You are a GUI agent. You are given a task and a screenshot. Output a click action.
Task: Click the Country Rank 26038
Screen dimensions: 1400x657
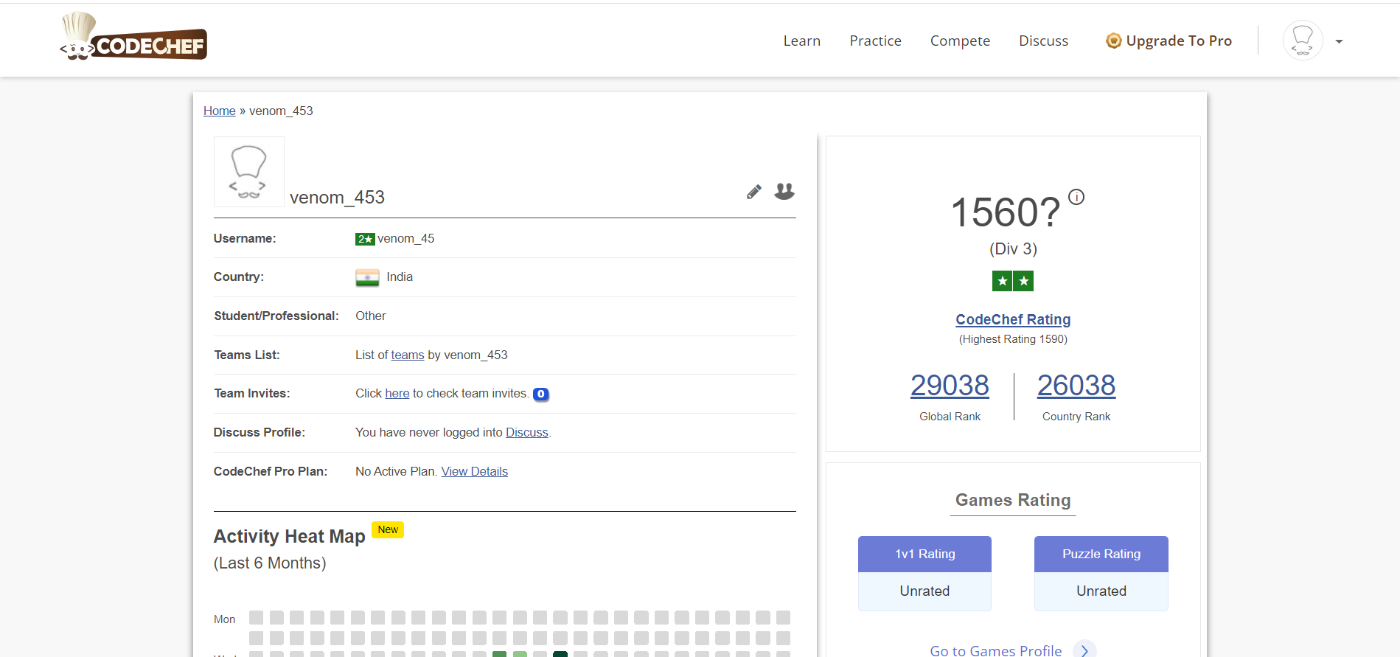[x=1076, y=386]
